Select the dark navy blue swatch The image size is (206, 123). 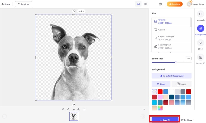click(171, 97)
